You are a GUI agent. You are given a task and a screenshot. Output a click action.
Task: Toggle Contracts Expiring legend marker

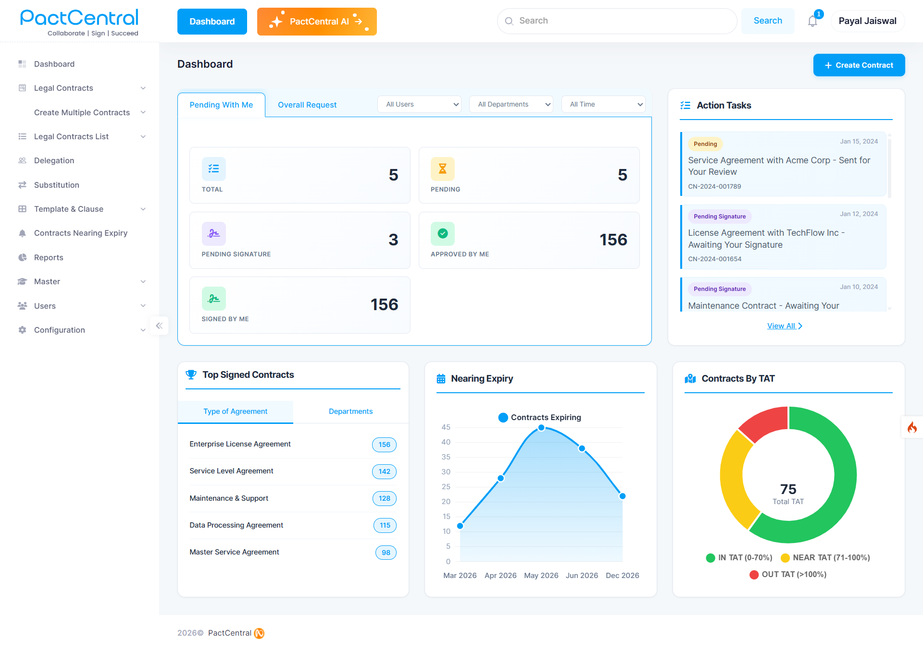tap(503, 417)
